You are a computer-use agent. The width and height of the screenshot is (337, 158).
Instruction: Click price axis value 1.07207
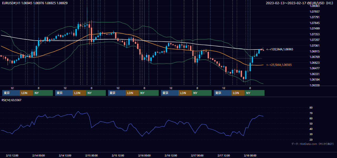pyautogui.click(x=315, y=40)
